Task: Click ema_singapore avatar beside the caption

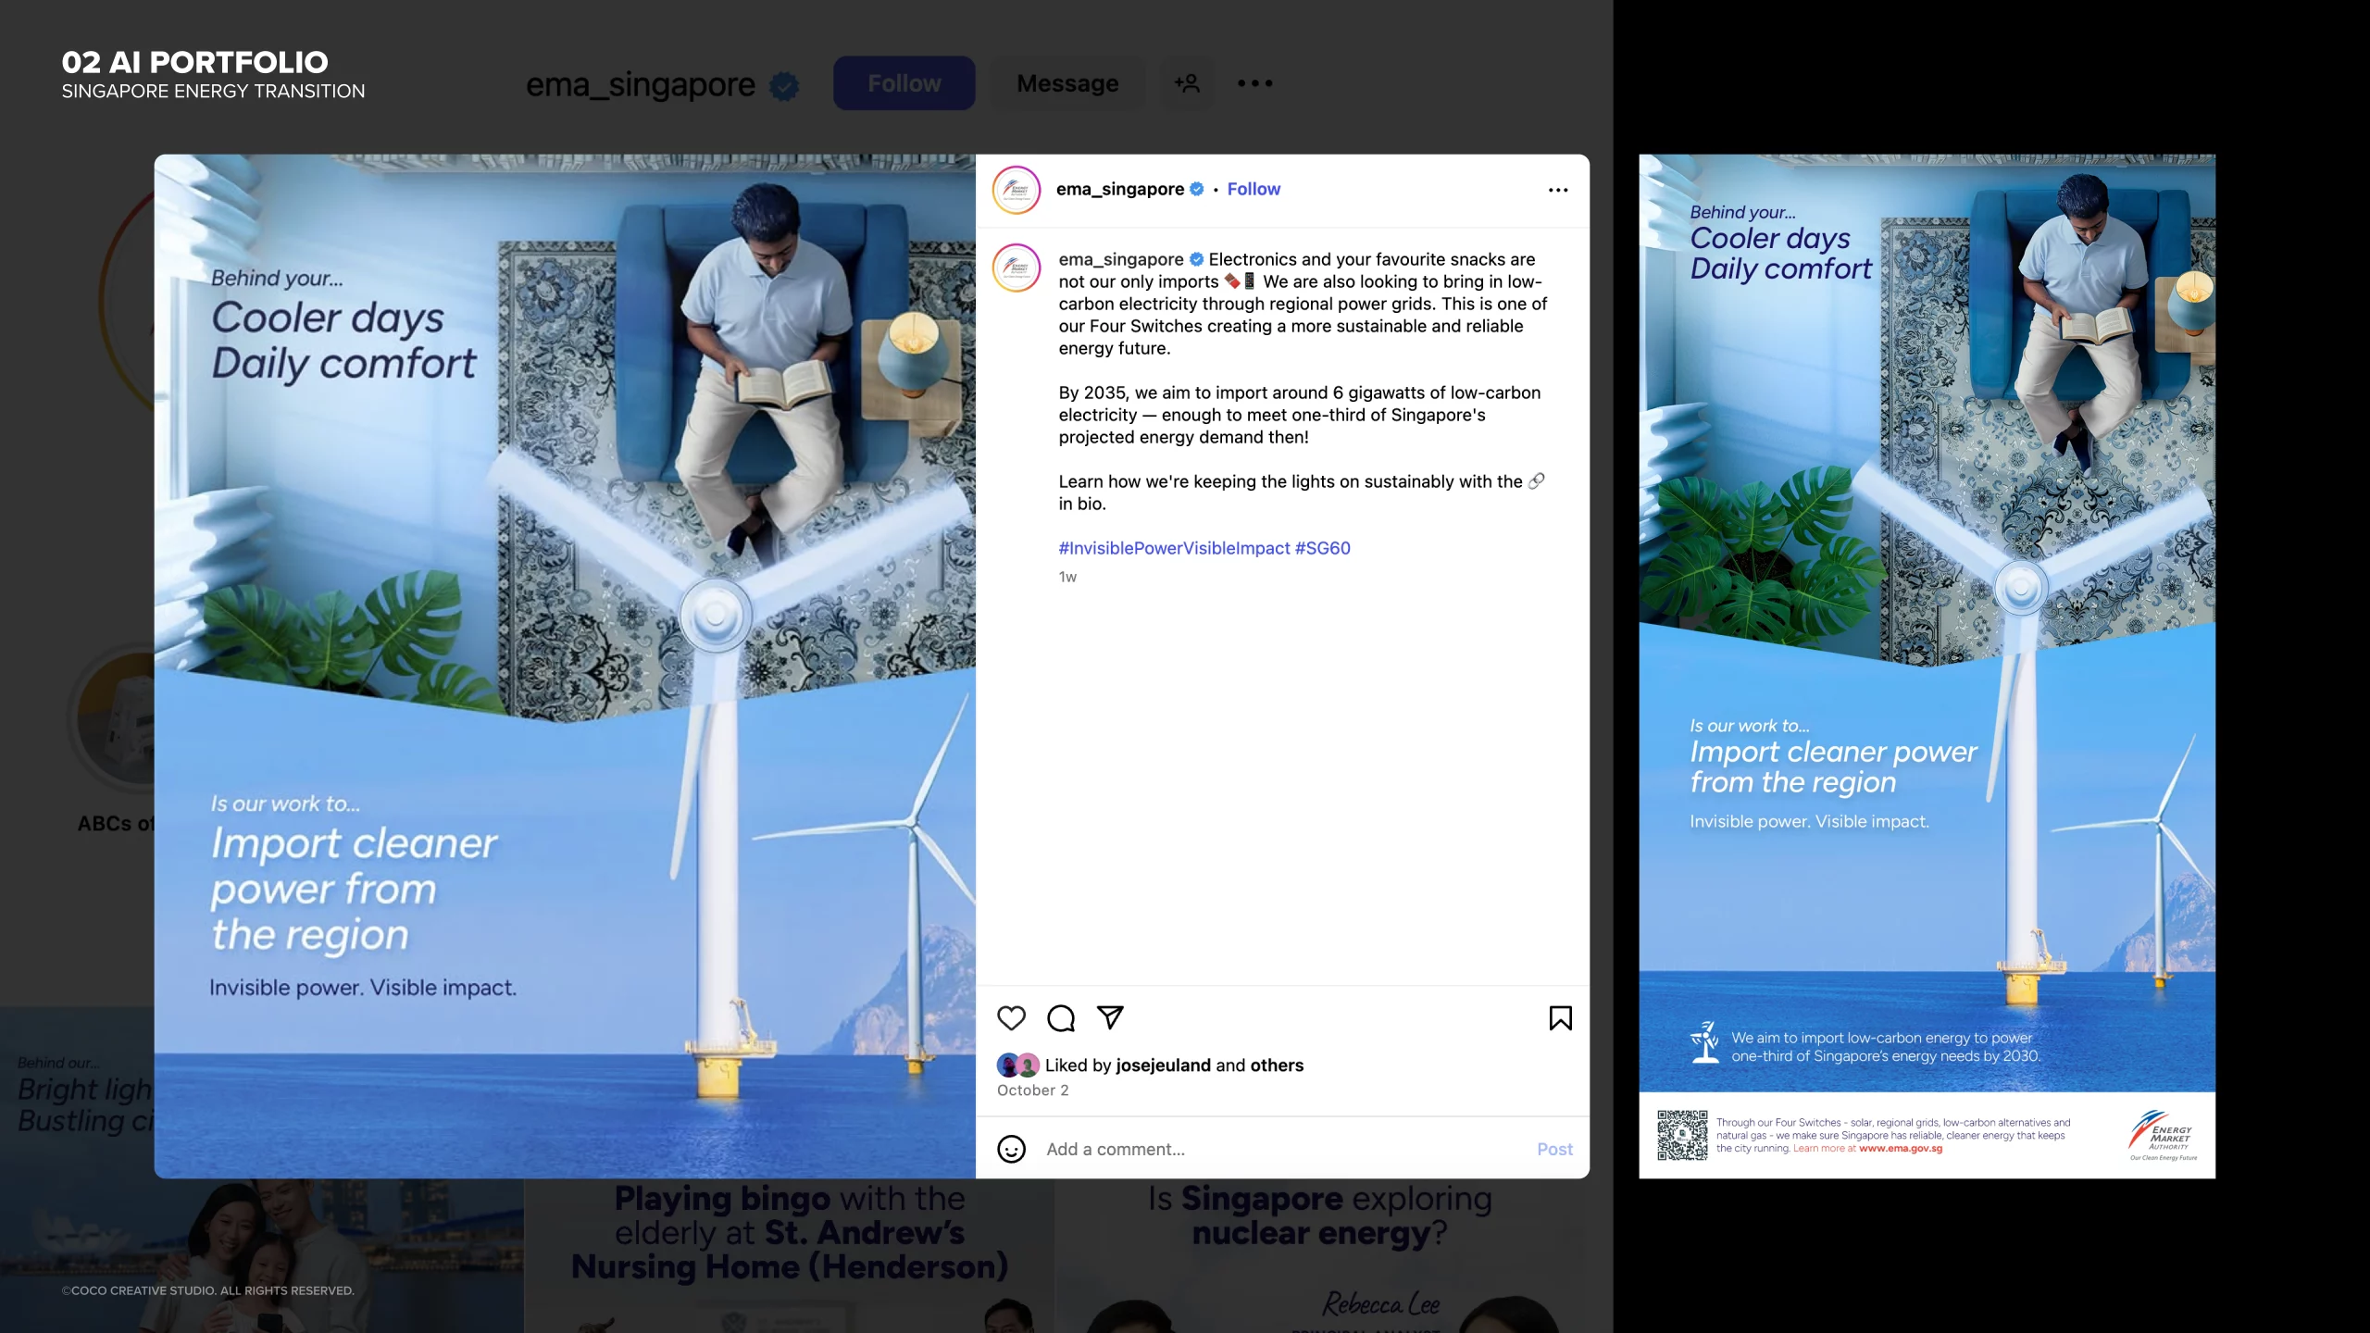Action: coord(1017,268)
